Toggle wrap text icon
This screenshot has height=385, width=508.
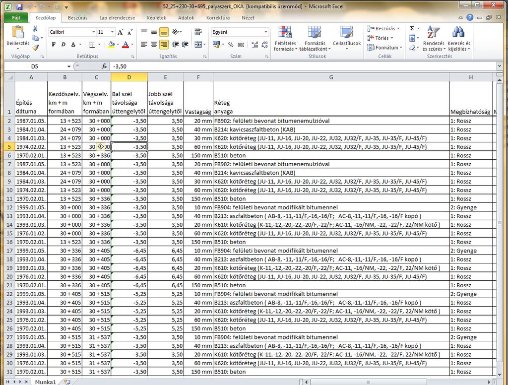point(198,32)
